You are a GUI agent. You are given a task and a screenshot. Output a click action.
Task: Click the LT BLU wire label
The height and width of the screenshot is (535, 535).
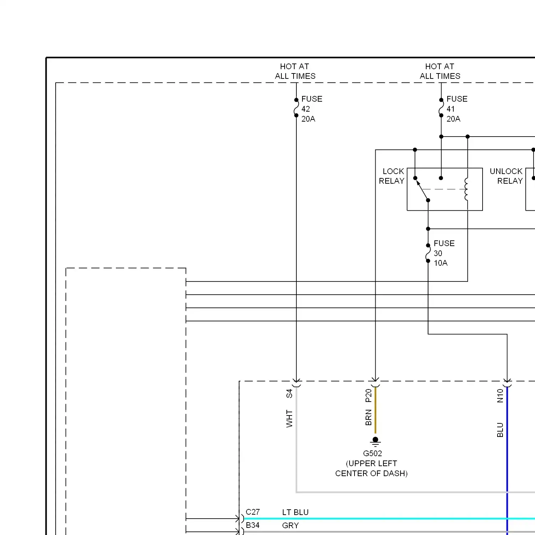295,512
